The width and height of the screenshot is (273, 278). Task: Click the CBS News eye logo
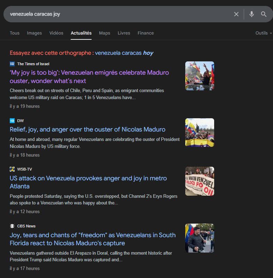pyautogui.click(x=12, y=226)
